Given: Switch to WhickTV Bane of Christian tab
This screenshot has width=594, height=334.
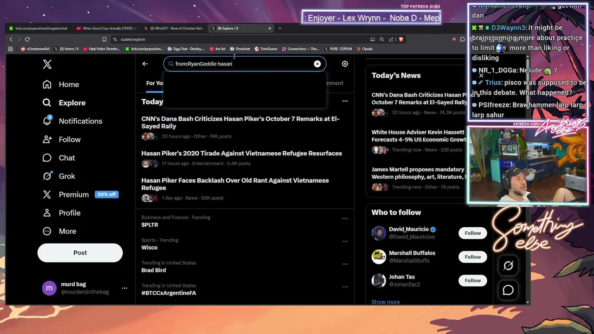Looking at the screenshot, I should coord(173,28).
